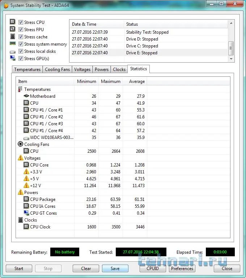Image resolution: width=246 pixels, height=278 pixels.
Task: Click the chip icon of Clocks group
Action: point(21,220)
